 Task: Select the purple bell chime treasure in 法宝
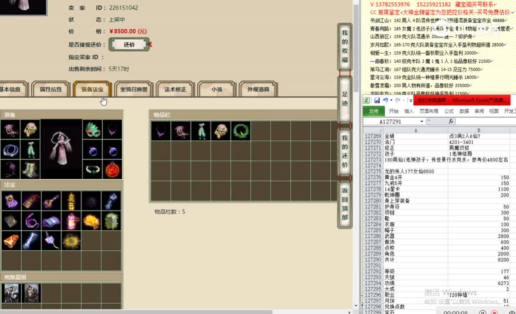click(x=11, y=201)
